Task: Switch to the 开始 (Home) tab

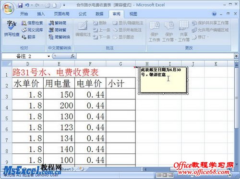Action: pyautogui.click(x=24, y=14)
